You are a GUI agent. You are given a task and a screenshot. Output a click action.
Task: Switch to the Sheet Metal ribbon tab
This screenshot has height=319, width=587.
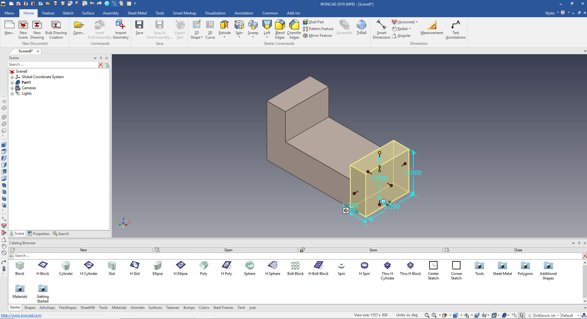point(137,13)
